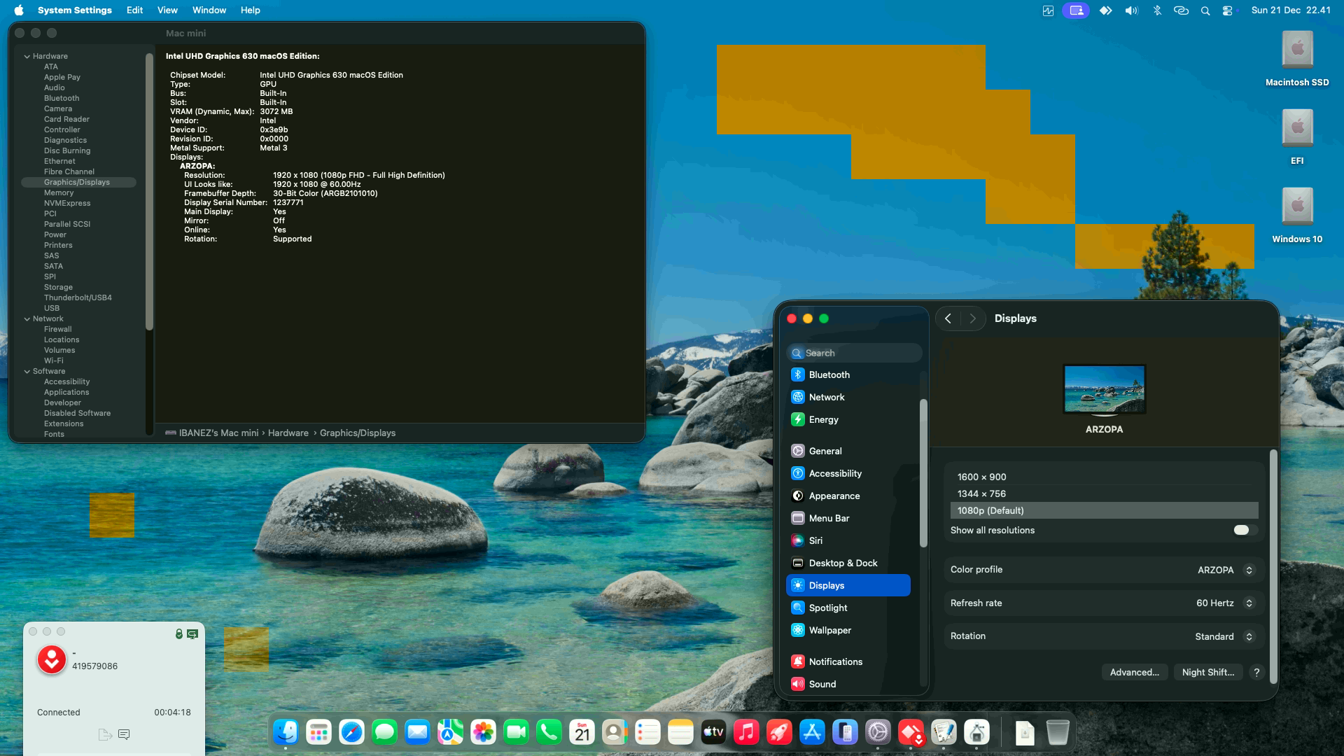Click the Displays pane vertical scrollbar
The image size is (1344, 756).
click(1273, 566)
